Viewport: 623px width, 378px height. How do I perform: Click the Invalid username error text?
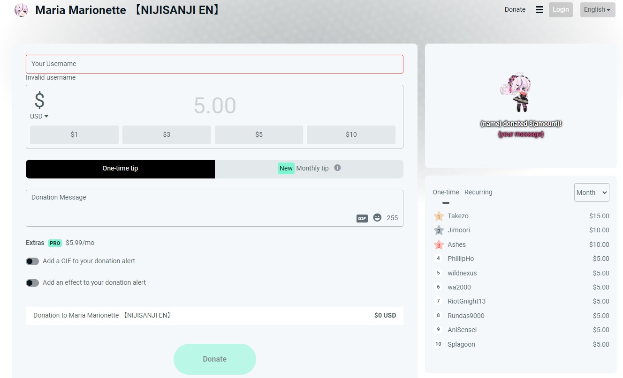point(51,77)
